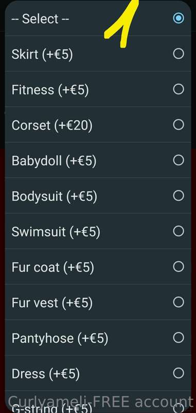Click the selected '-- Select --' radio button

coord(179,18)
